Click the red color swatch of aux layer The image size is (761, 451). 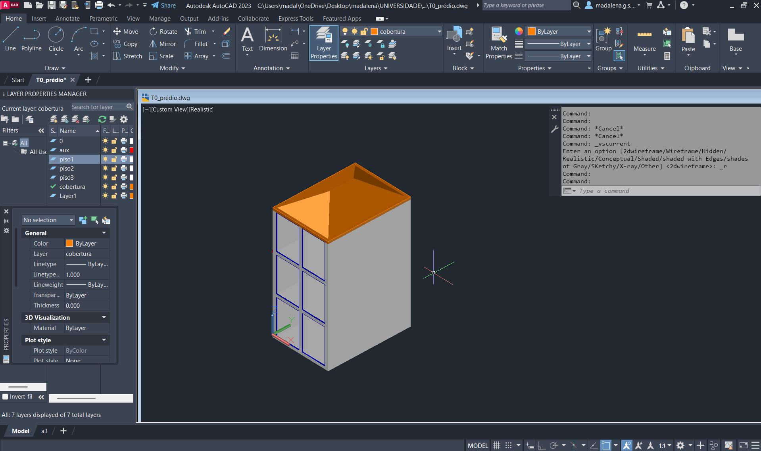coord(131,150)
